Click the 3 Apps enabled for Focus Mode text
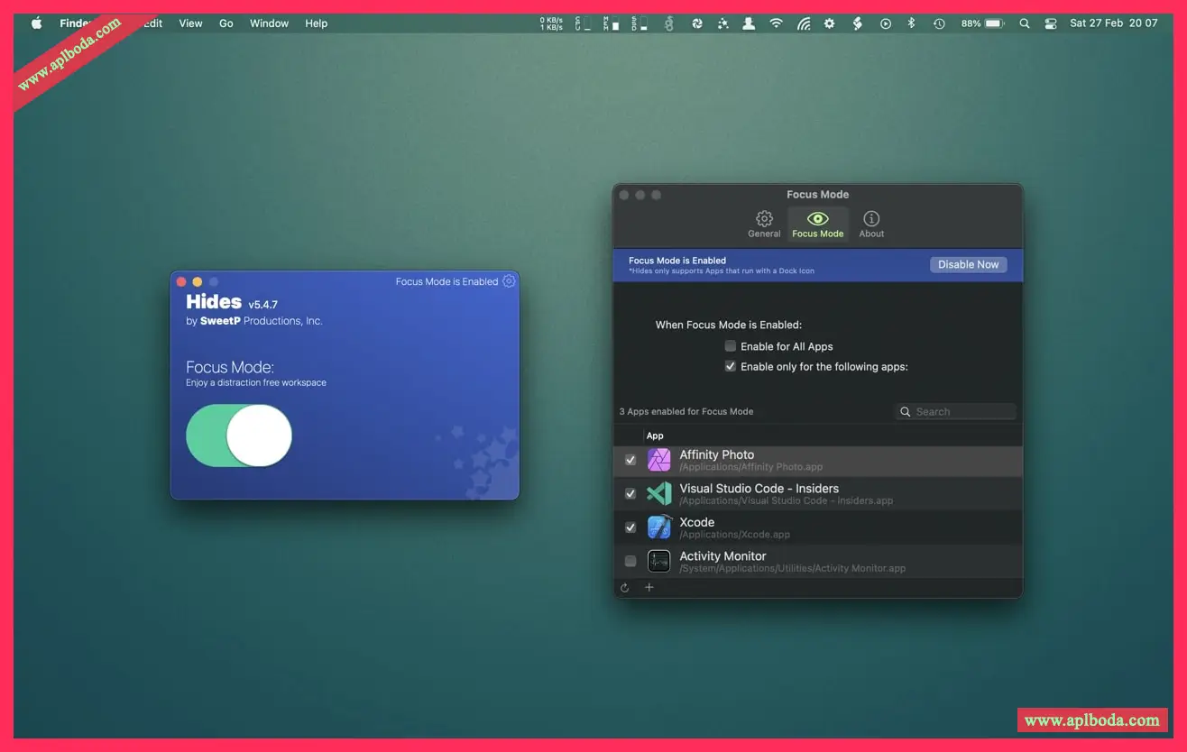 (x=686, y=411)
